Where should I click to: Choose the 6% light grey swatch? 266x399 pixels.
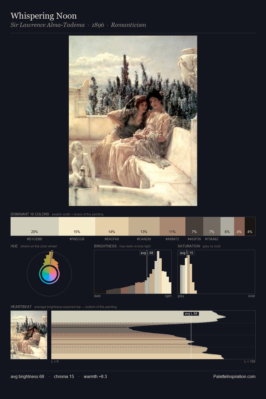pos(227,226)
